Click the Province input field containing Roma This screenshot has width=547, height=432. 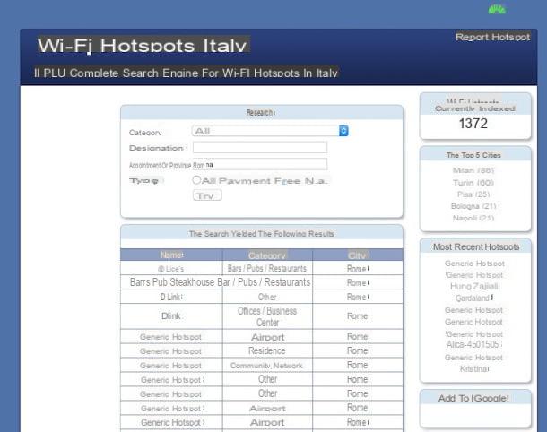(260, 165)
